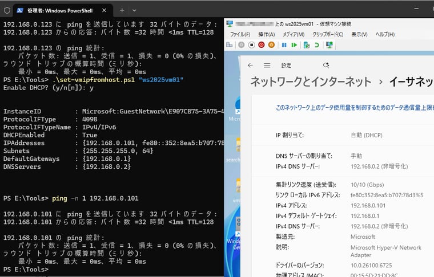
Task: Click the ProtocolIFType 4098 row
Action: tap(50, 120)
